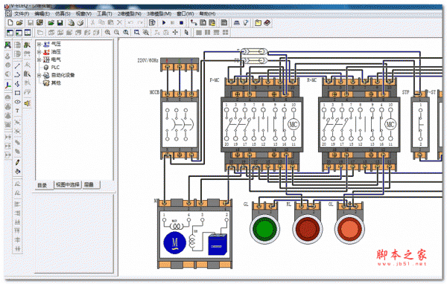Start simulation with the blue play button
This screenshot has width=447, height=284.
click(x=164, y=23)
